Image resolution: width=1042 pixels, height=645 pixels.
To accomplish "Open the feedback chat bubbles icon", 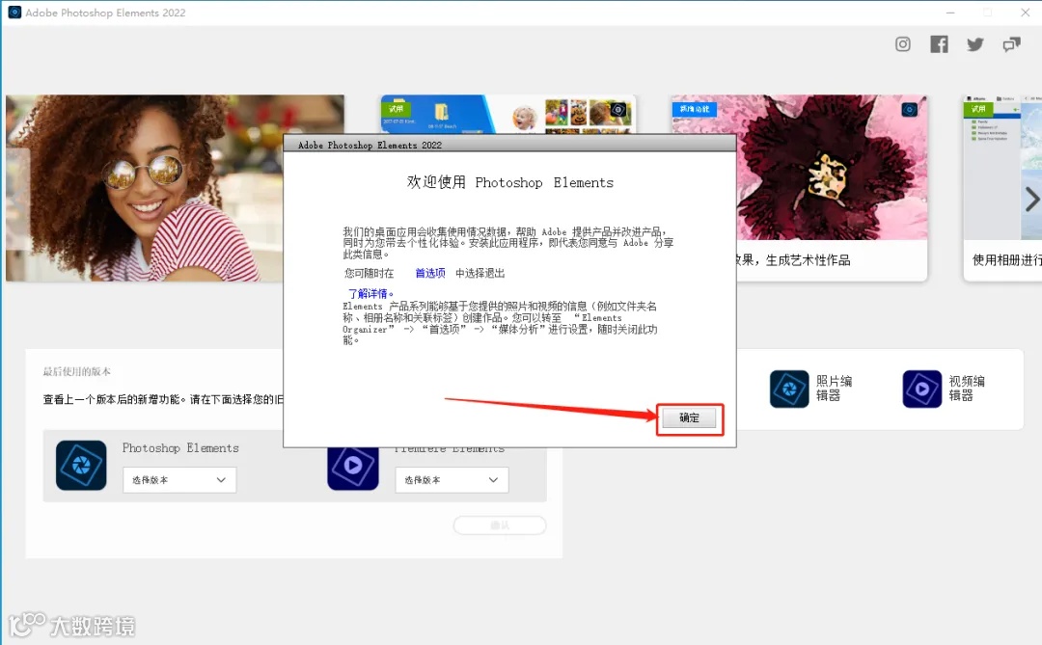I will (x=1011, y=44).
